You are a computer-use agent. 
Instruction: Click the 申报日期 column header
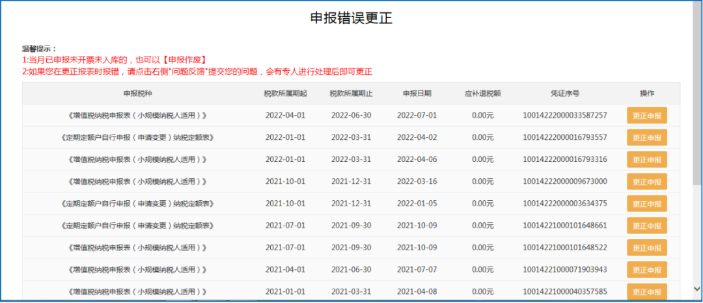pos(417,94)
